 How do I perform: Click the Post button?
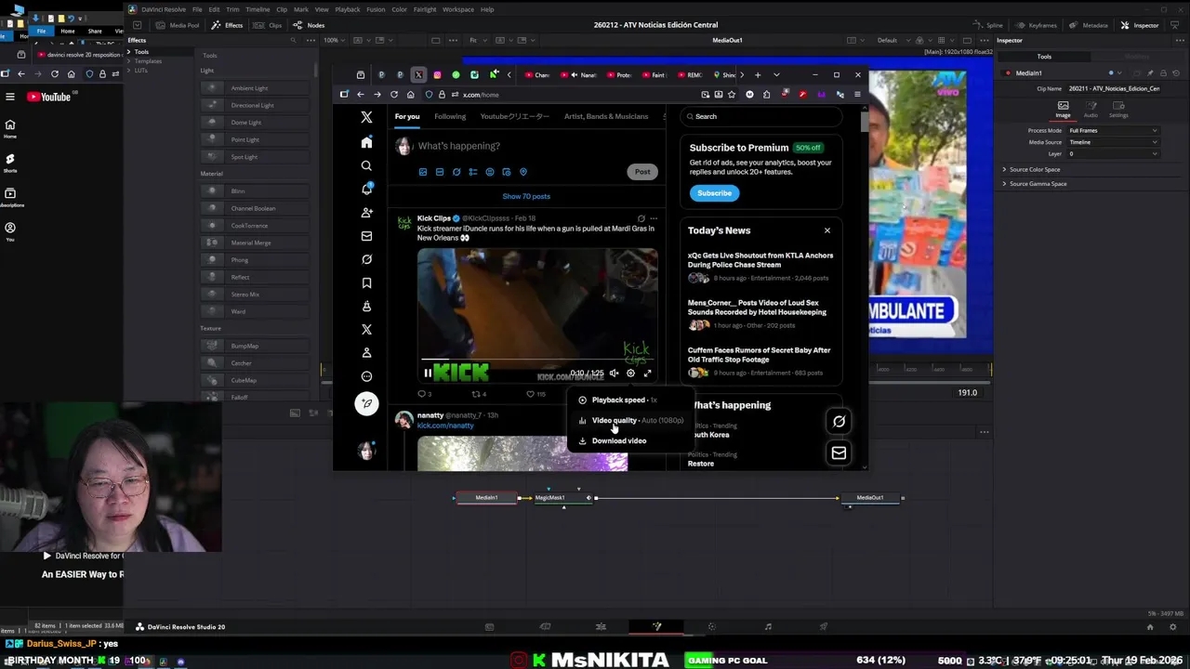(642, 172)
